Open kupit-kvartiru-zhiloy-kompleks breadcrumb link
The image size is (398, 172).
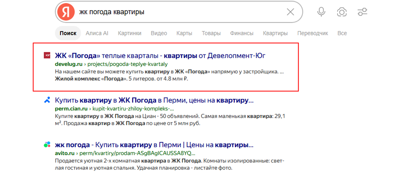(x=133, y=109)
